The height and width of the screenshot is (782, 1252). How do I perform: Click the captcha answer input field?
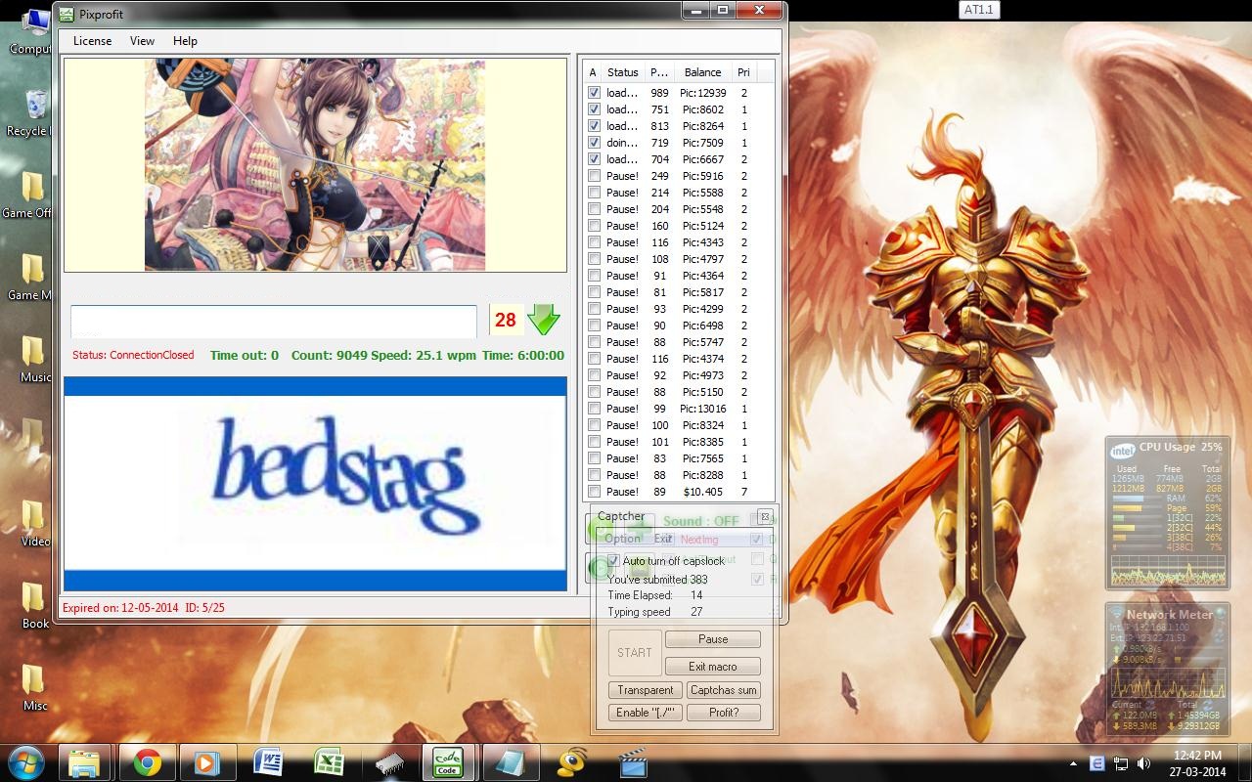point(274,321)
